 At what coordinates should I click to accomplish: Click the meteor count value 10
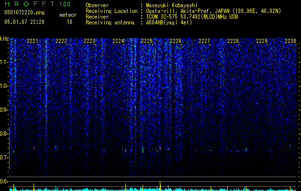[x=69, y=22]
